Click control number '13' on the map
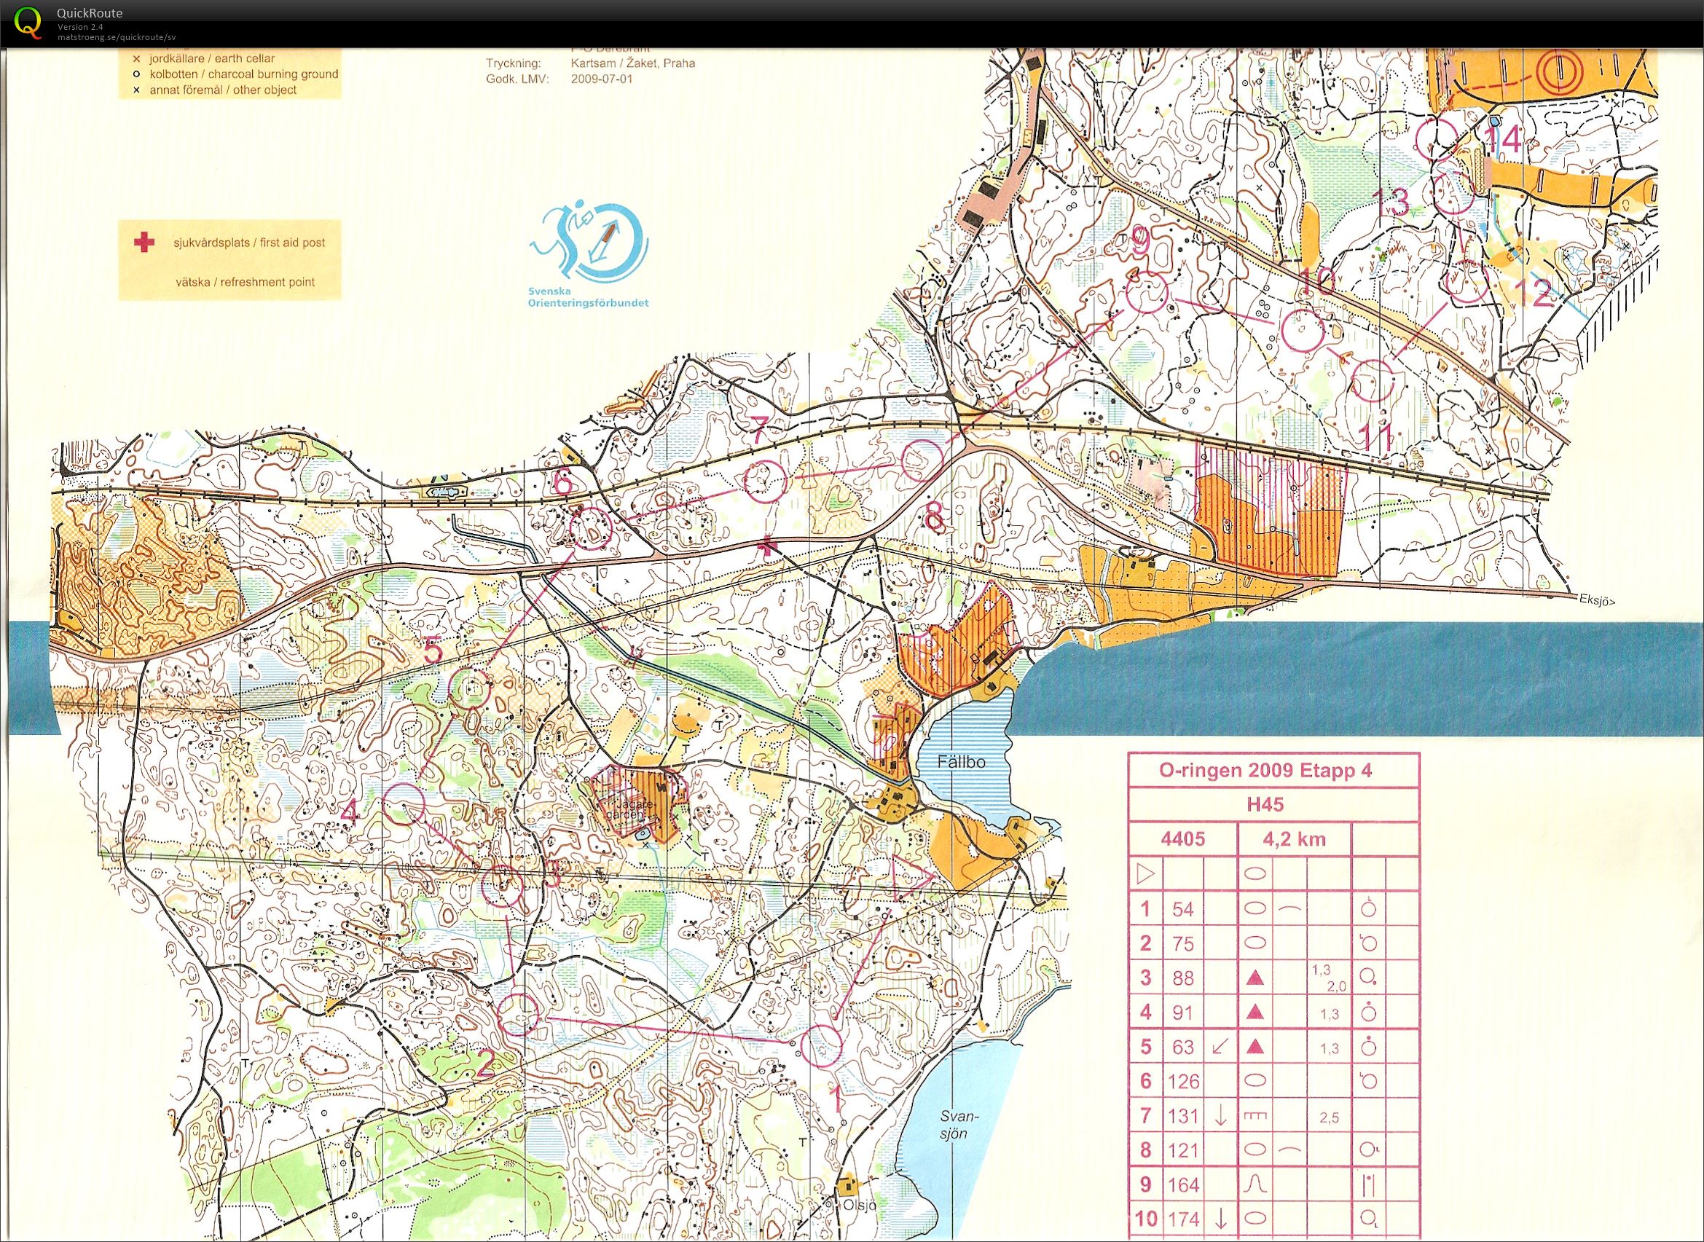Screen dimensions: 1704x1242 [1390, 203]
